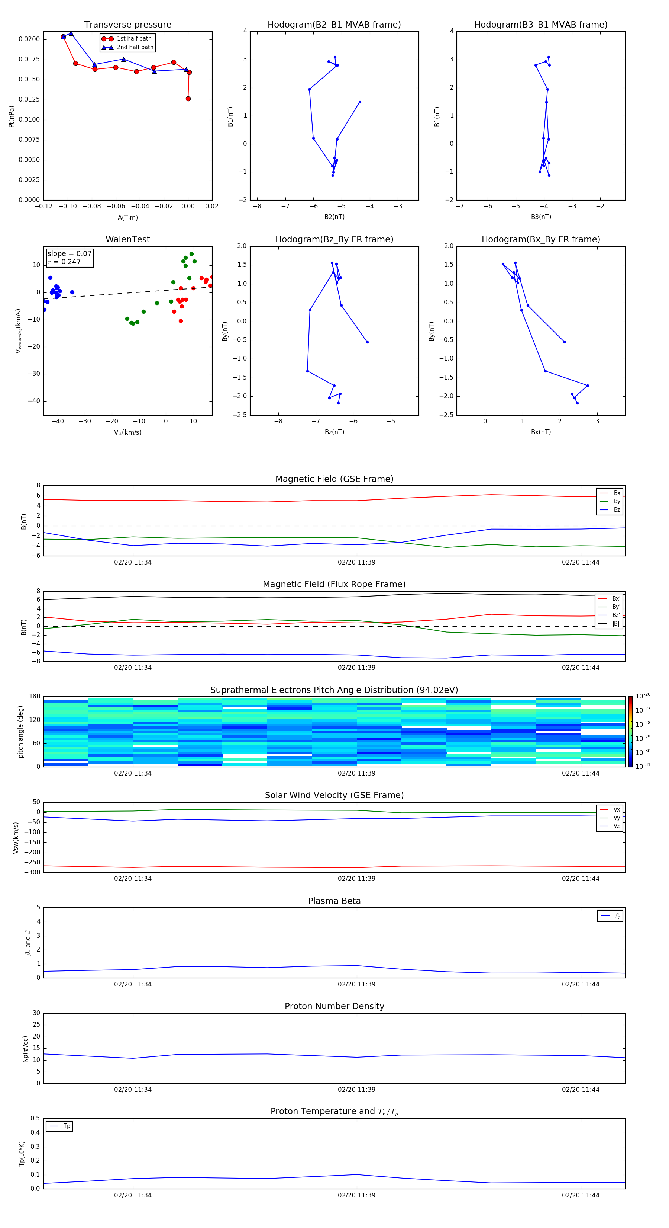Click the 'Hodogram(B3_B1 MVAB frame)' title
Viewport: 669px width, 1228px height.
click(x=541, y=24)
